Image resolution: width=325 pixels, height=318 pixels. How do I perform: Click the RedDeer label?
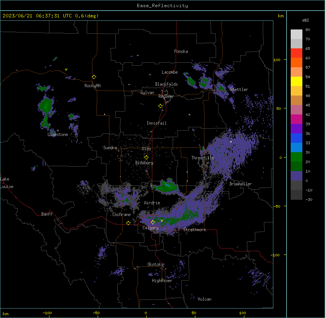click(166, 96)
